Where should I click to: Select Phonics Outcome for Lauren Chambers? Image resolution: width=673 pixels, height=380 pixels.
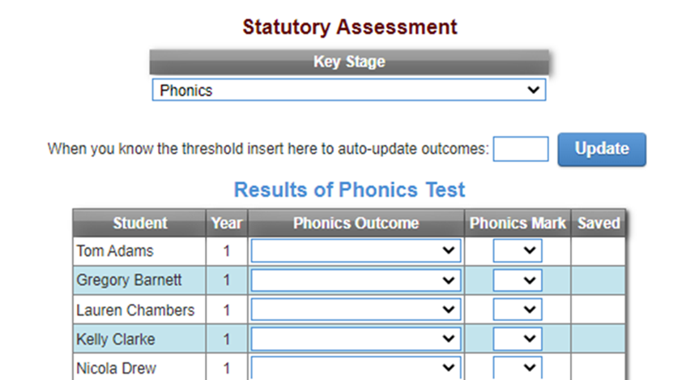coord(356,310)
